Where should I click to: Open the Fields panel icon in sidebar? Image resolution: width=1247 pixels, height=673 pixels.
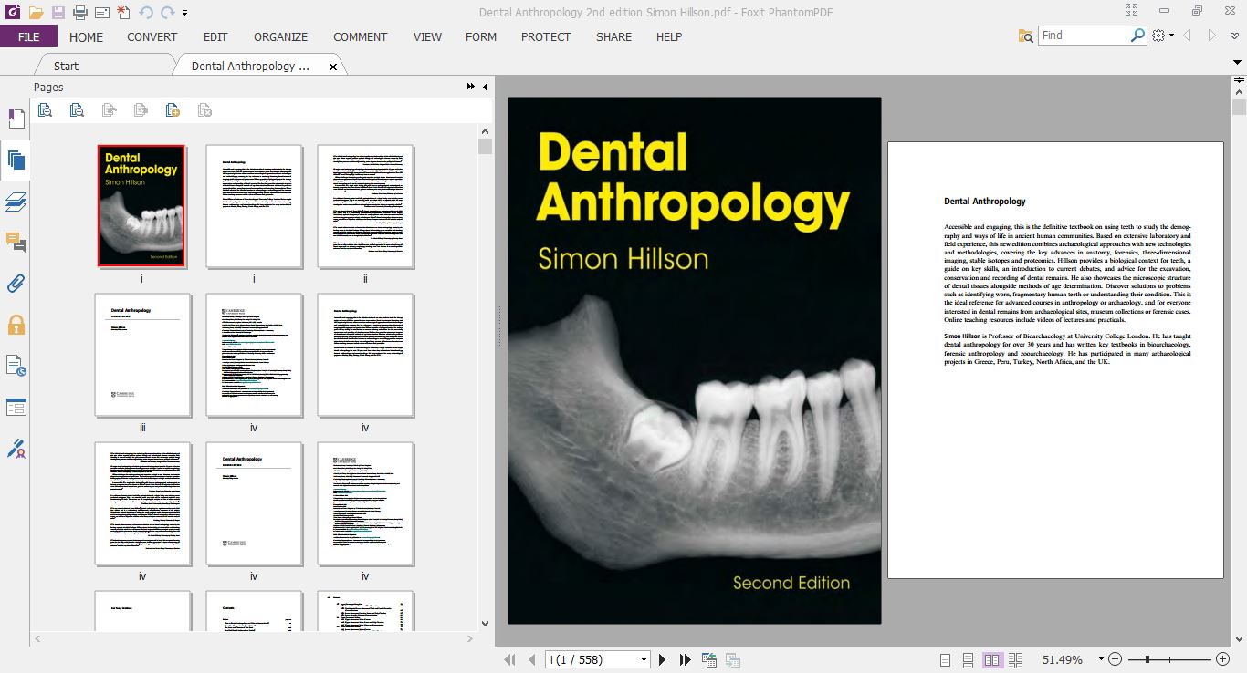[16, 407]
